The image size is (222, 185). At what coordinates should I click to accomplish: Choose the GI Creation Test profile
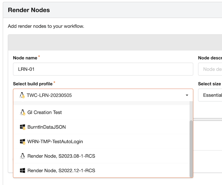click(x=101, y=112)
